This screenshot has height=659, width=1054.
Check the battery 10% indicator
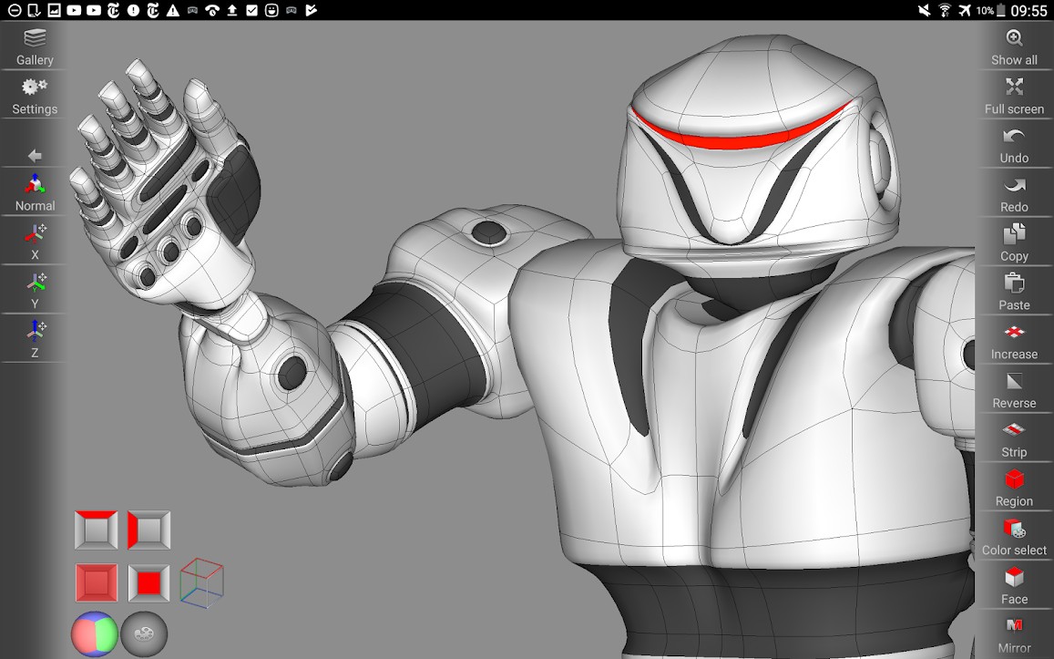(993, 10)
